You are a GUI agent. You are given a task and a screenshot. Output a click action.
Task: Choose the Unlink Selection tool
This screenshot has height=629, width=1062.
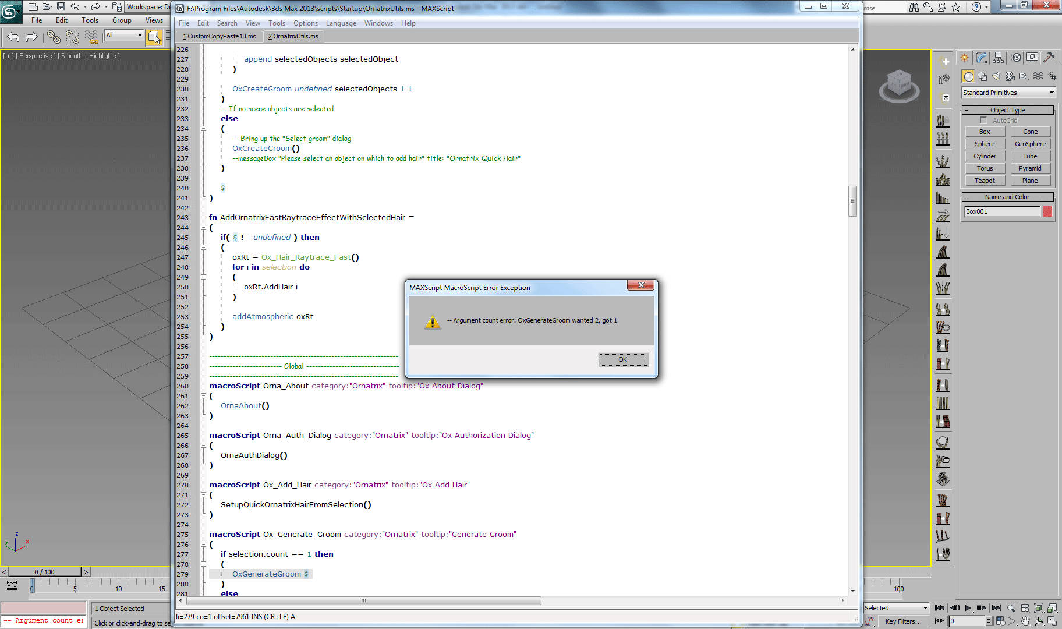click(72, 37)
